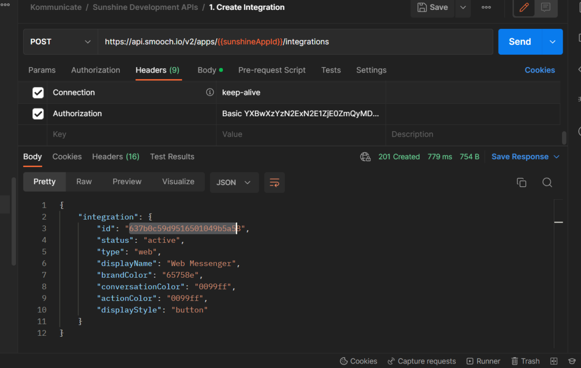Click the network globe icon near status
581x368 pixels.
pyautogui.click(x=365, y=157)
